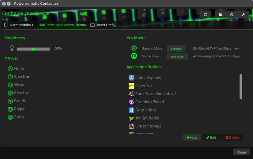Click the Jet Set Radio profile icon

[131, 118]
